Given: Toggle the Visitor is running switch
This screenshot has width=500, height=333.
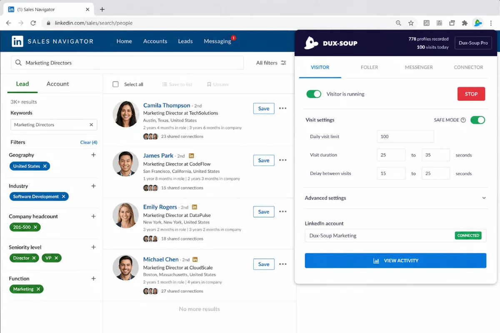Looking at the screenshot, I should 314,94.
